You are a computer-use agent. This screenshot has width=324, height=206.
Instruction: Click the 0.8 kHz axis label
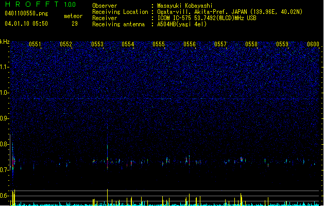click(x=4, y=144)
